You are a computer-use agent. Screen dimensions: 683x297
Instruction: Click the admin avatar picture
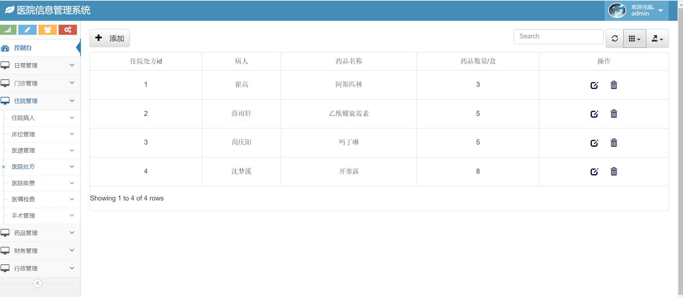[617, 10]
